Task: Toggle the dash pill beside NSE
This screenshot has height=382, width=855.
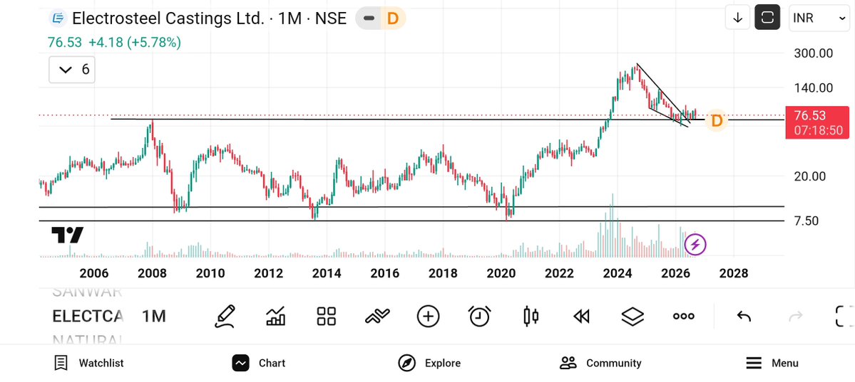Action: pos(369,18)
